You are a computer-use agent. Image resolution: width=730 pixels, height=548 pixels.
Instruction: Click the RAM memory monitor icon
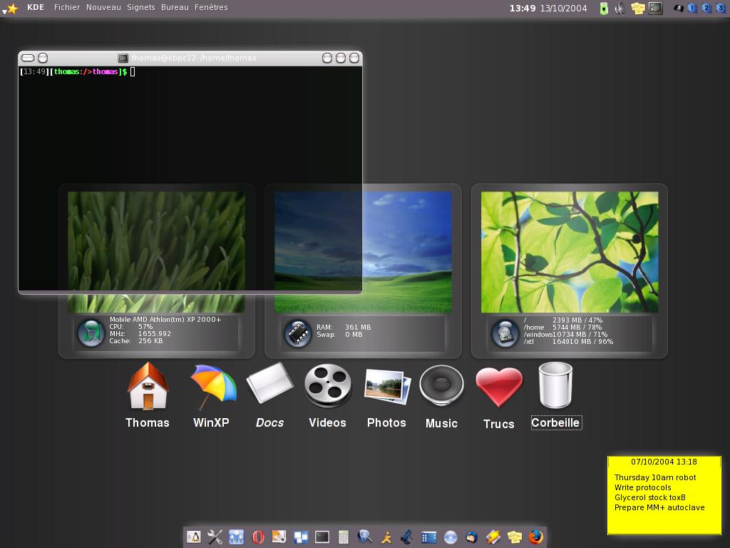click(298, 333)
